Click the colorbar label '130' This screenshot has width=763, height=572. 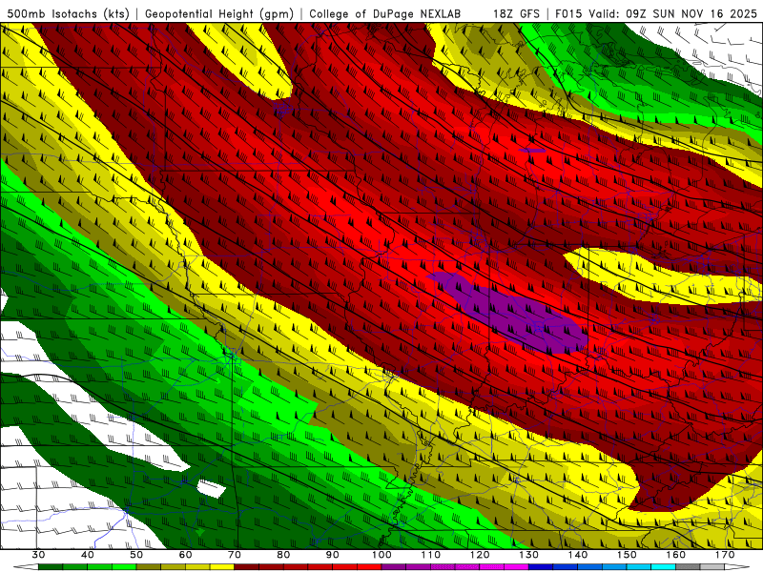point(529,555)
